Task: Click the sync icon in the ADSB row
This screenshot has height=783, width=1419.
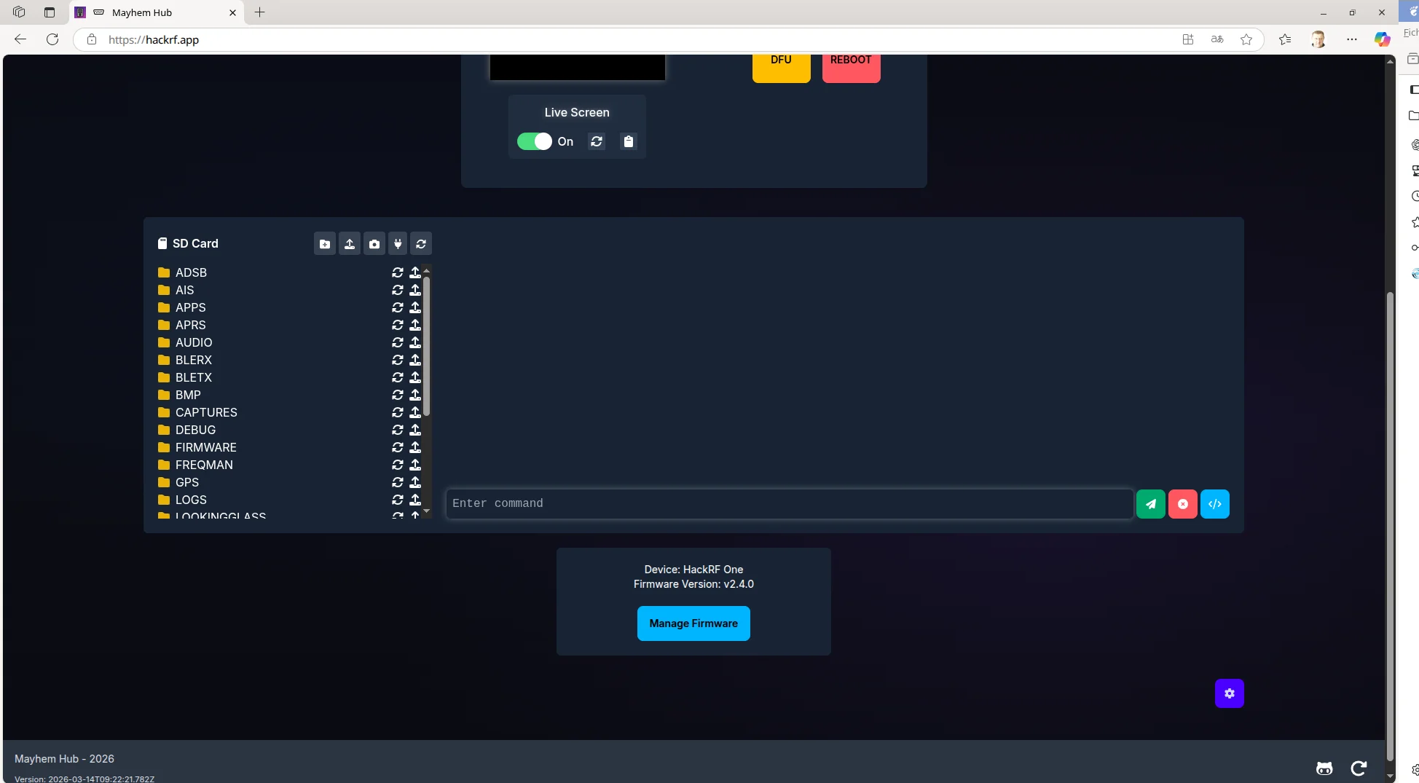Action: pos(398,272)
